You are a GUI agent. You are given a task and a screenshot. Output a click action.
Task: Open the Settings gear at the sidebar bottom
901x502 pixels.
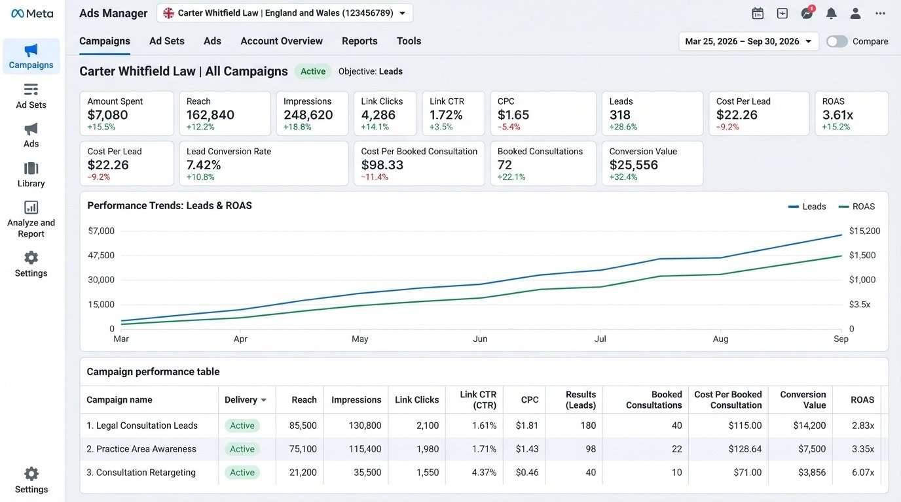tap(31, 480)
